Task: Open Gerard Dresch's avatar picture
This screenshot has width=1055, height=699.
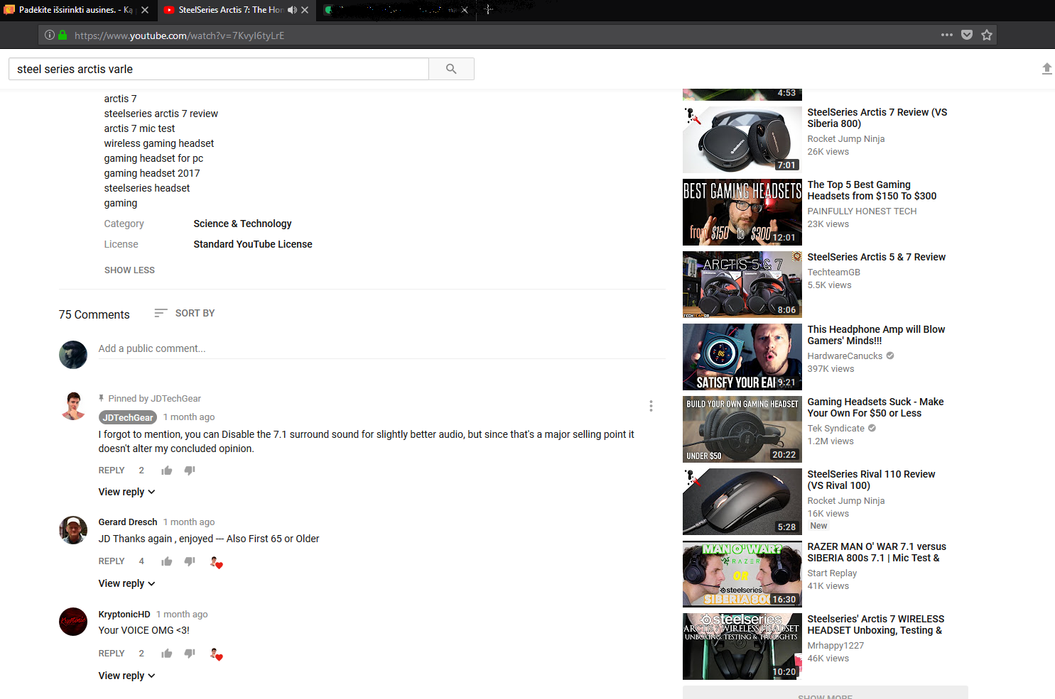Action: (x=73, y=530)
